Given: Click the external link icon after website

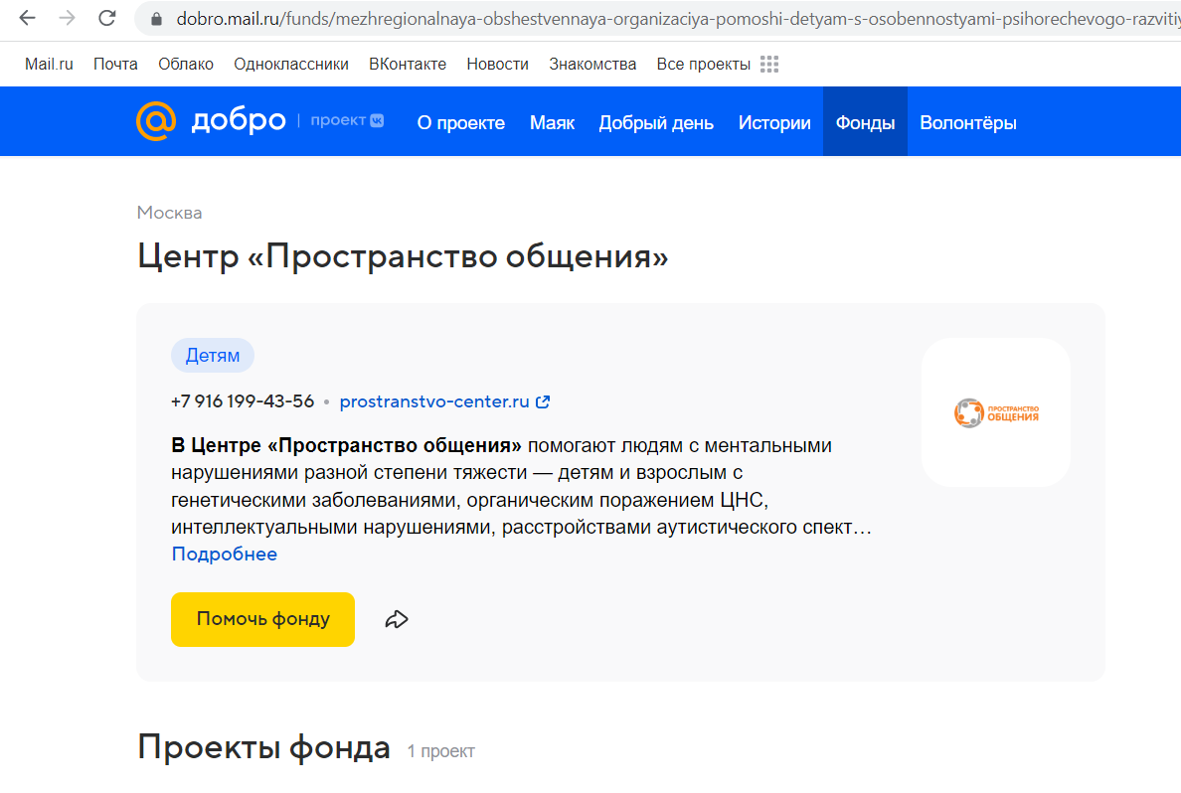Looking at the screenshot, I should tap(543, 402).
